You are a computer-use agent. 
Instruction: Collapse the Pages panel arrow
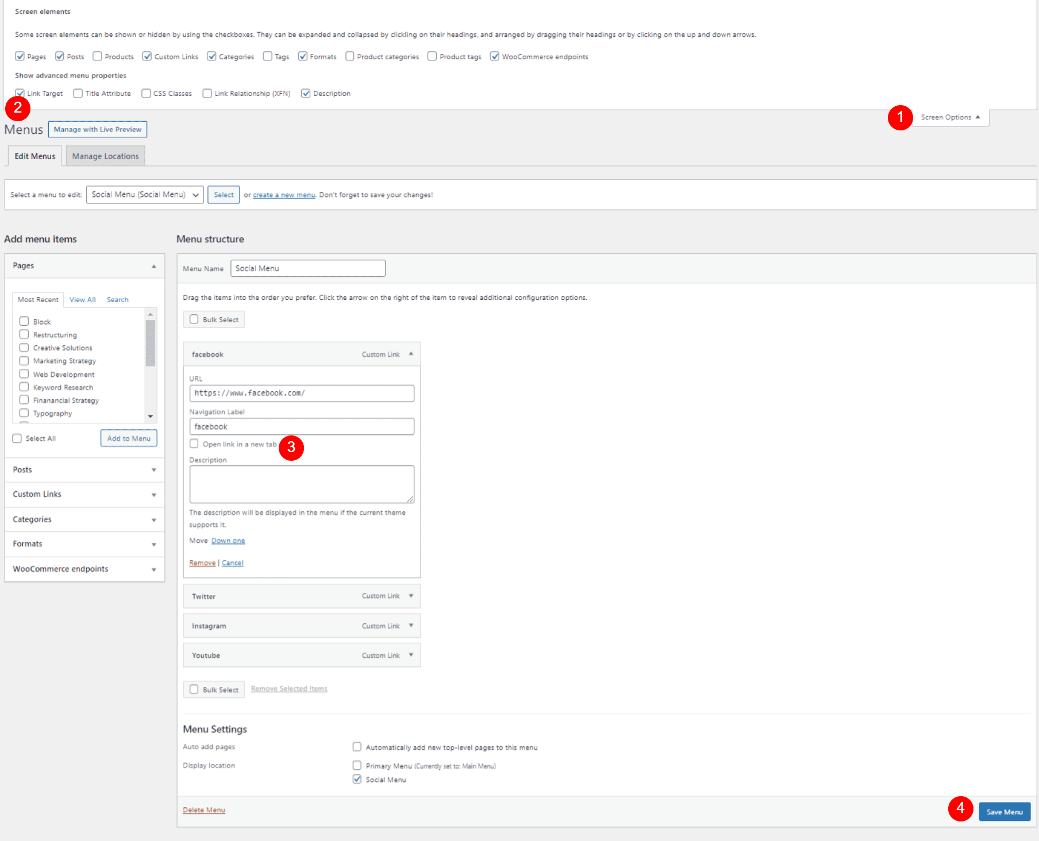(x=153, y=266)
